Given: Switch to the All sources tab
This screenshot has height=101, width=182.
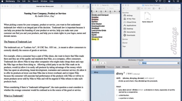Looking at the screenshot, I should point(94,67).
